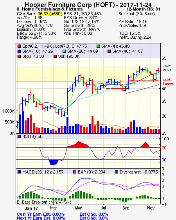
Task: Click the Discount: 0.00% line
Action: pyautogui.click(x=32, y=21)
